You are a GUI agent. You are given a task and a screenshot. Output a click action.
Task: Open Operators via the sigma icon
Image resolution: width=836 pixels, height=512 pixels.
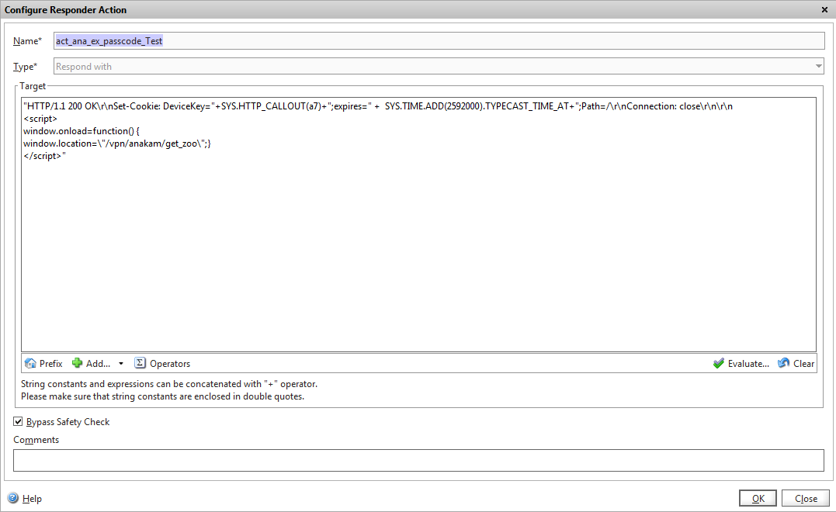coord(140,363)
